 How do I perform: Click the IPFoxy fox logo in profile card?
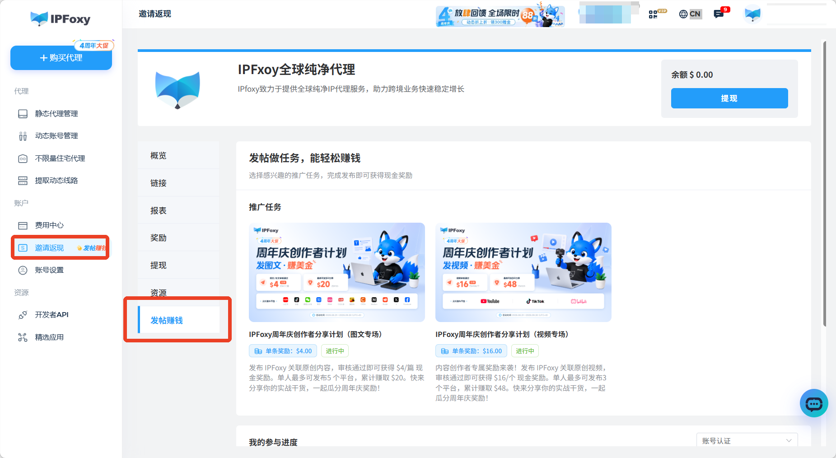[x=177, y=90]
